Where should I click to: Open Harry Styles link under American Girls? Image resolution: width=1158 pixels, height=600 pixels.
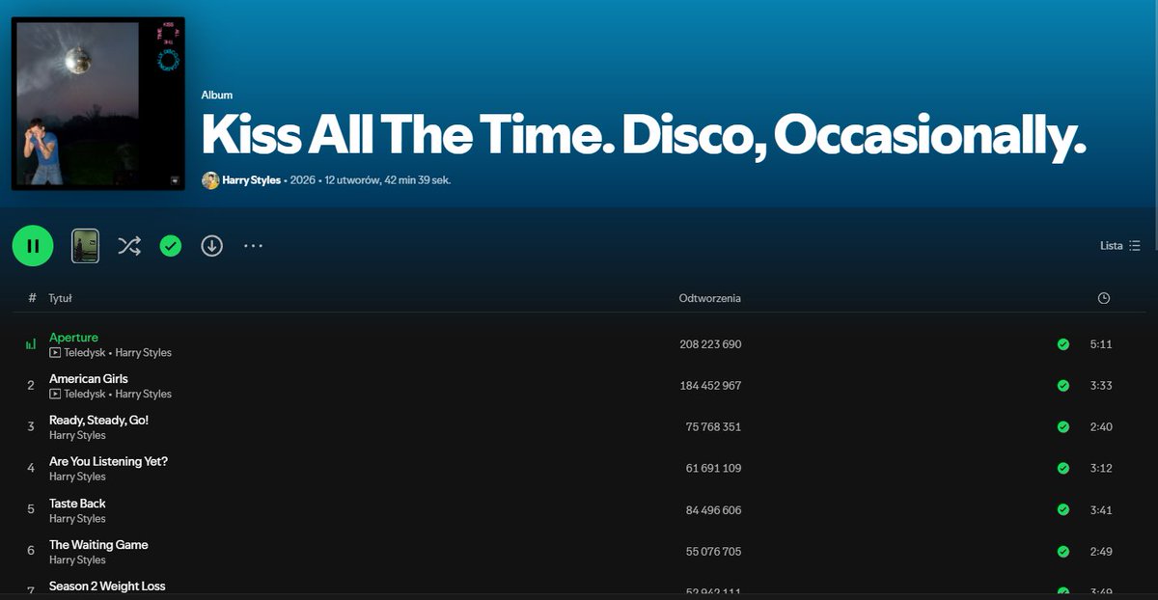coord(143,395)
